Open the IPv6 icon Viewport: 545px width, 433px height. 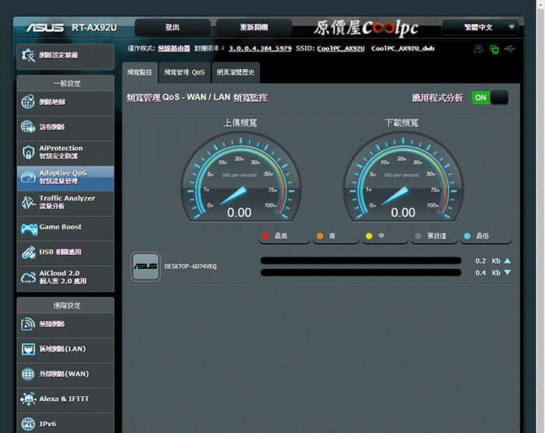pos(28,424)
